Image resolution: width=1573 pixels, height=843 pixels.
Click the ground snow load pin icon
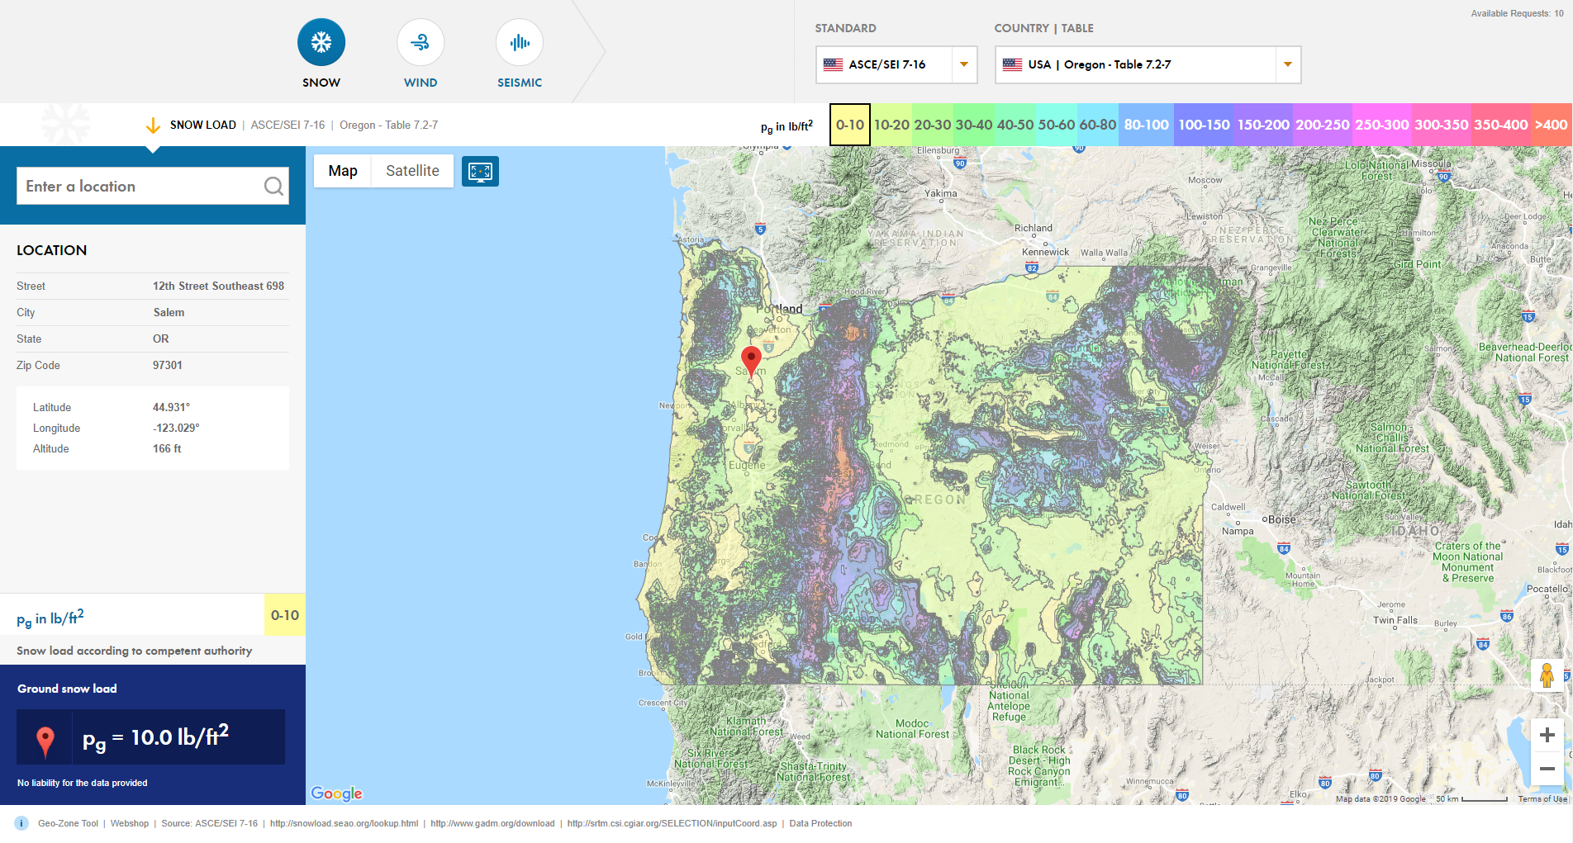pos(45,741)
